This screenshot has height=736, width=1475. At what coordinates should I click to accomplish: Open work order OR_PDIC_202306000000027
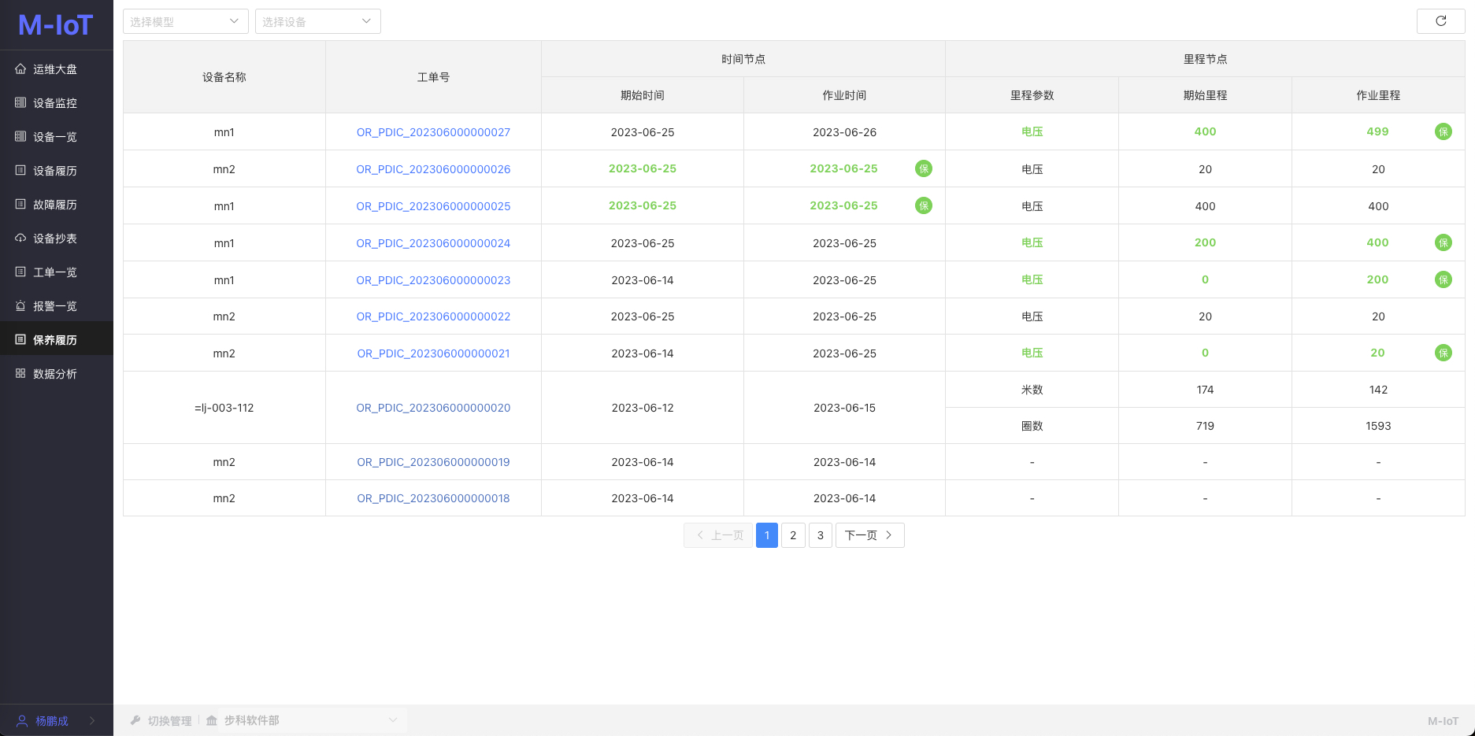[x=433, y=132]
